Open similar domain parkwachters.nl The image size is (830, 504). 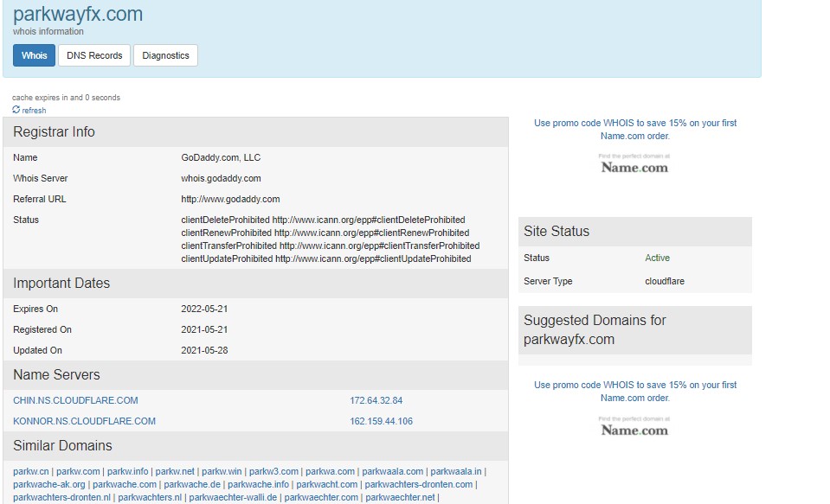pos(149,497)
